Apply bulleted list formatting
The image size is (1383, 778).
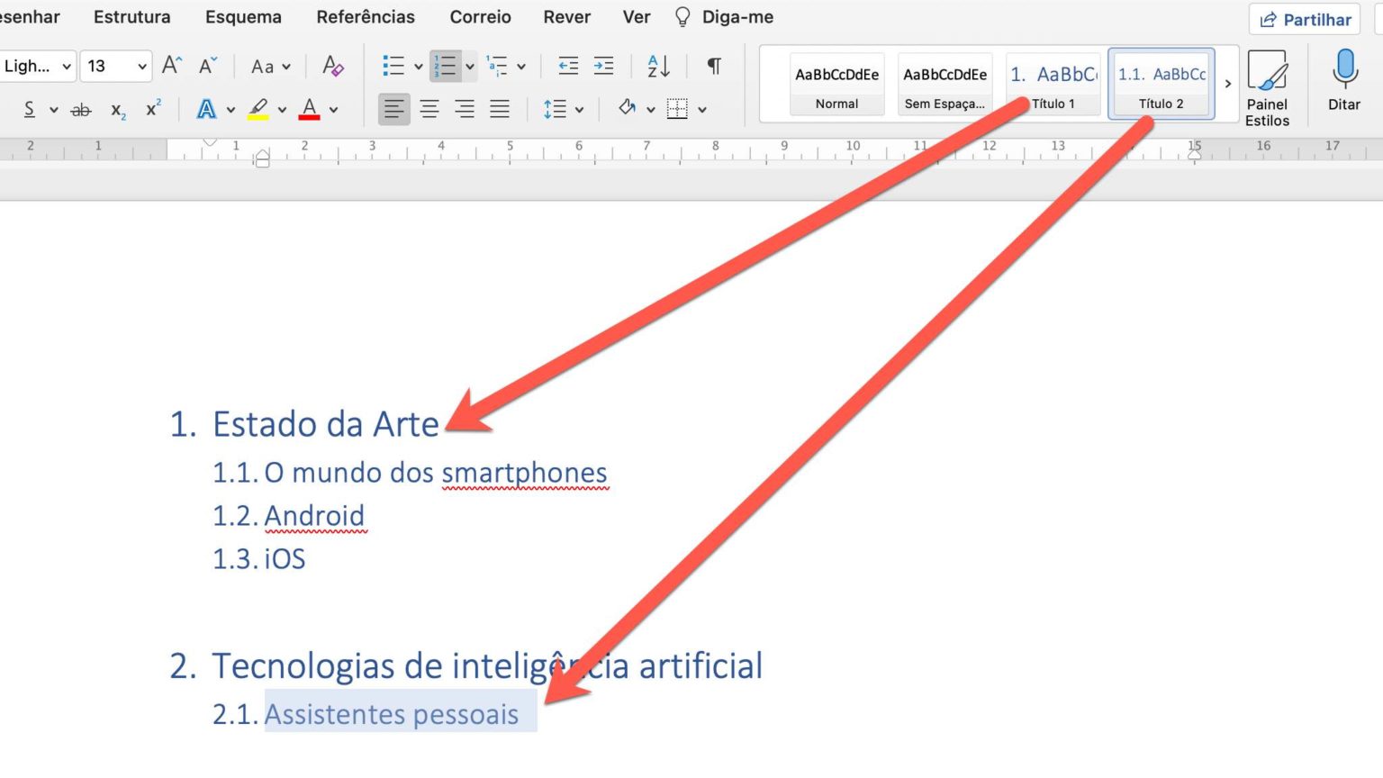(393, 66)
